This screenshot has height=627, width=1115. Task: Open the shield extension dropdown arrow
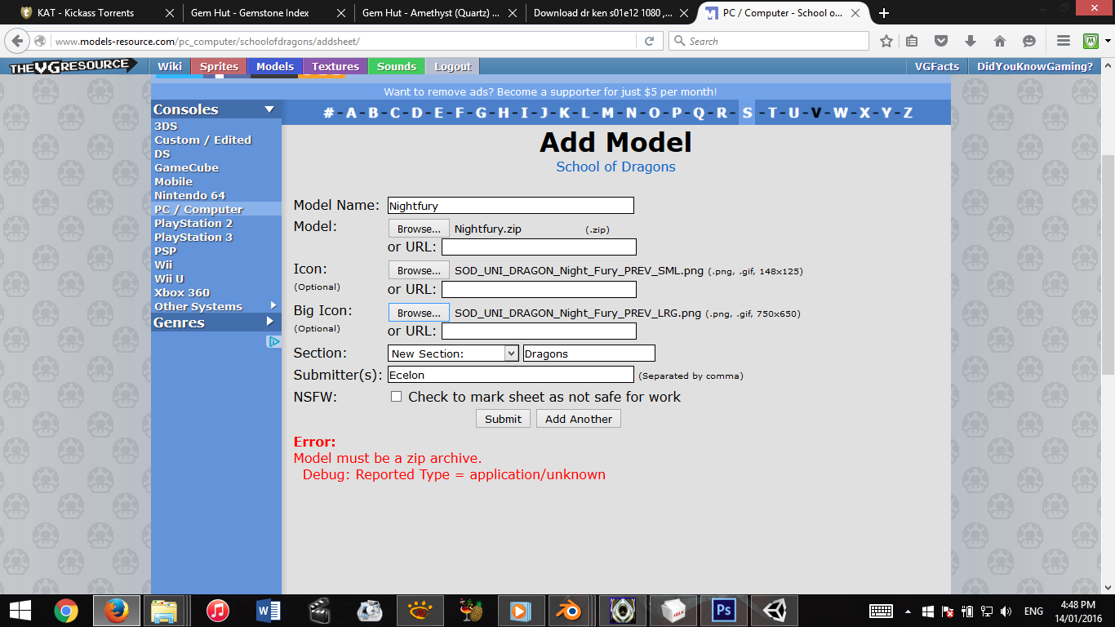[1108, 41]
